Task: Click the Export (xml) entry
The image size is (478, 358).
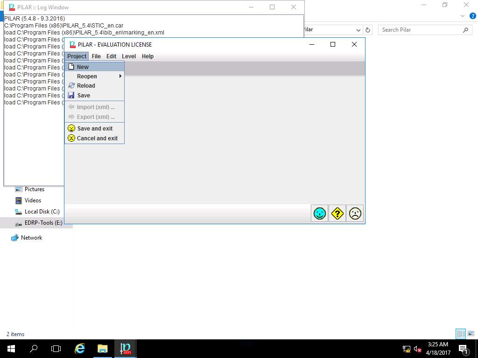Action: (x=94, y=117)
